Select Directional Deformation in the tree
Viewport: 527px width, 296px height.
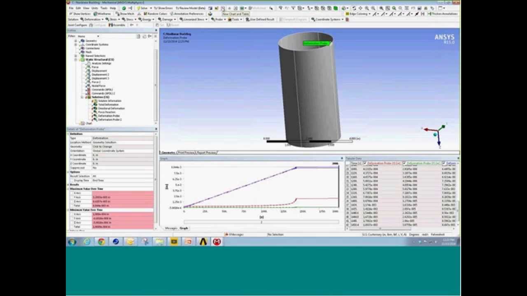[x=111, y=108]
